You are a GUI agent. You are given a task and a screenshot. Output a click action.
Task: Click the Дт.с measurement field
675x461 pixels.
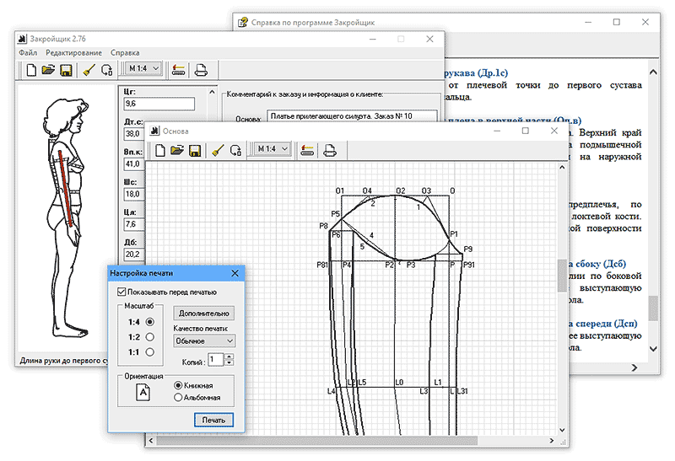click(x=134, y=134)
